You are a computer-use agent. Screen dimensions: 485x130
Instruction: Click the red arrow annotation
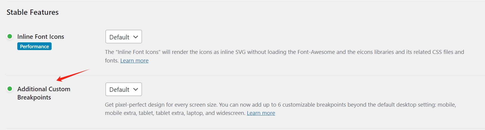(73, 75)
